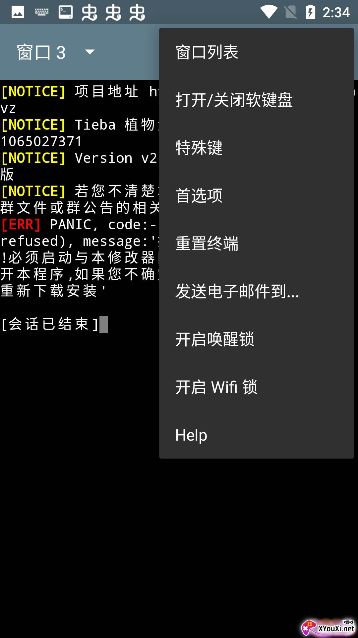Open the 窗口列表 menu entry
Image resolution: width=358 pixels, height=638 pixels.
[257, 52]
